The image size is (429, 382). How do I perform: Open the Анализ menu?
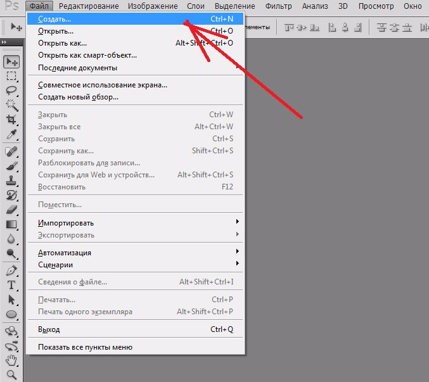(315, 6)
